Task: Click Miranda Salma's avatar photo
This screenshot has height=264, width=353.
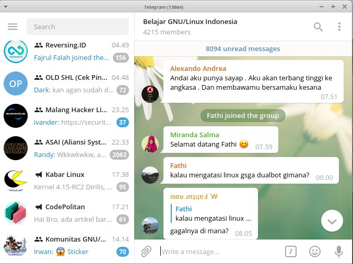Action: (150, 144)
